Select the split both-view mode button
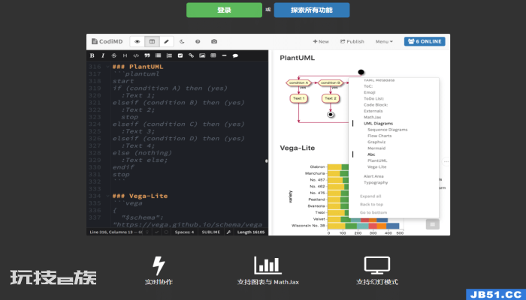 point(152,41)
